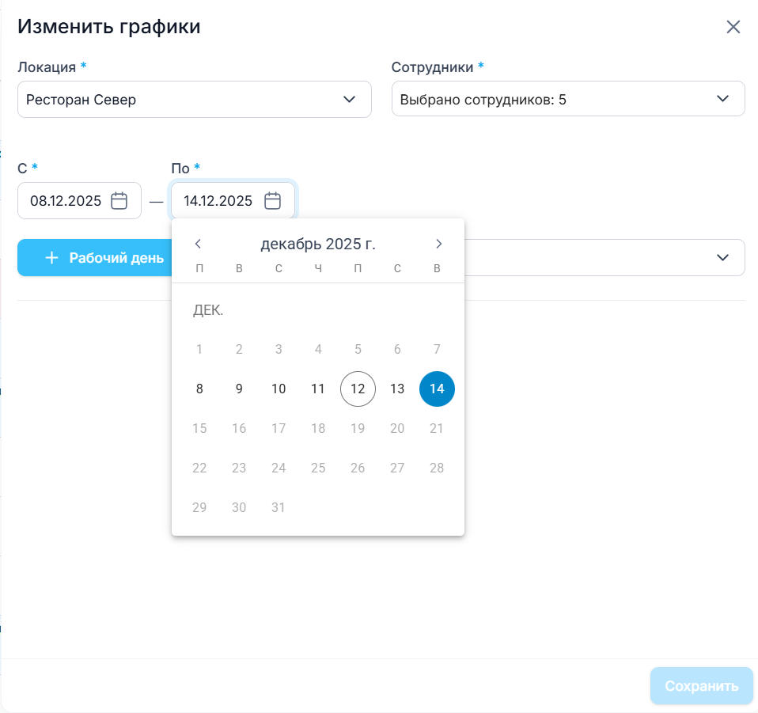The image size is (758, 713).
Task: Click the start date field 08.12.2025
Action: coord(66,201)
